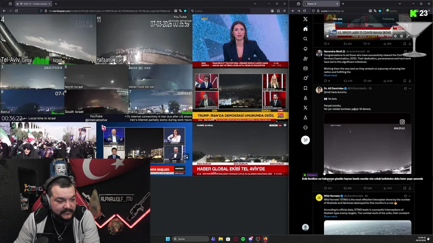
Task: Reload the Multi TV page
Action: 16,11
